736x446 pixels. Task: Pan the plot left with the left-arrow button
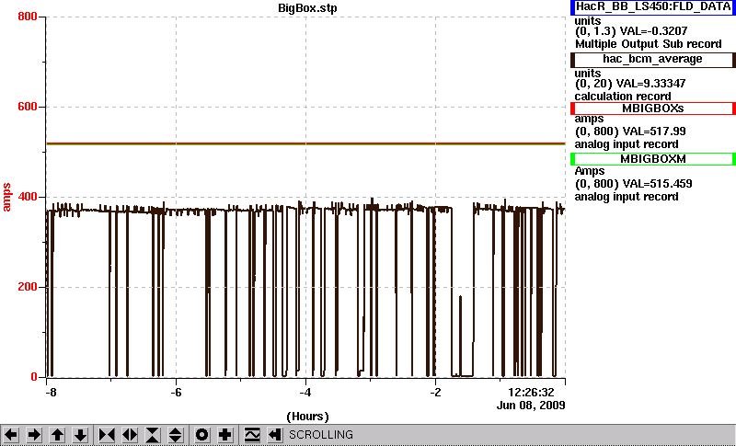[x=11, y=435]
